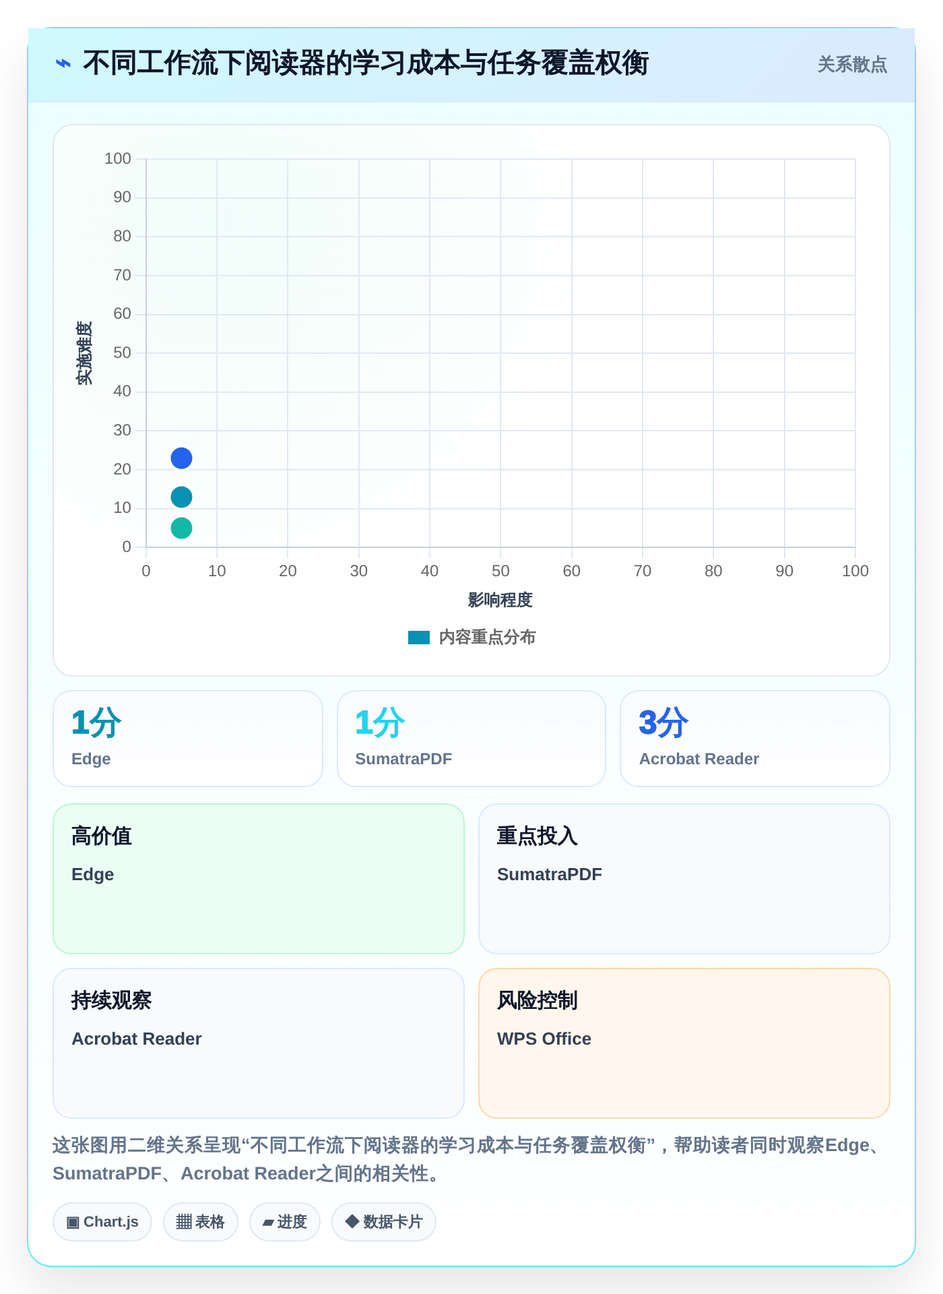Click the WPS Office text in risk card

(544, 1039)
